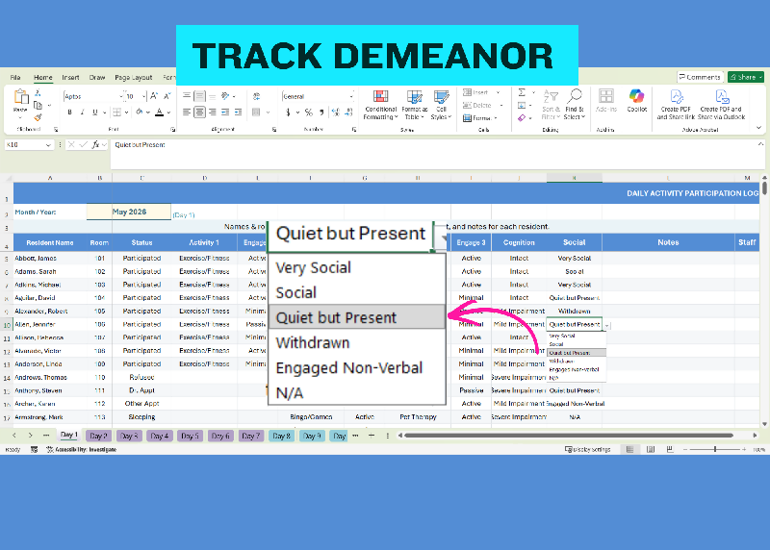
Task: Click Create PDF and Share link
Action: 677,105
